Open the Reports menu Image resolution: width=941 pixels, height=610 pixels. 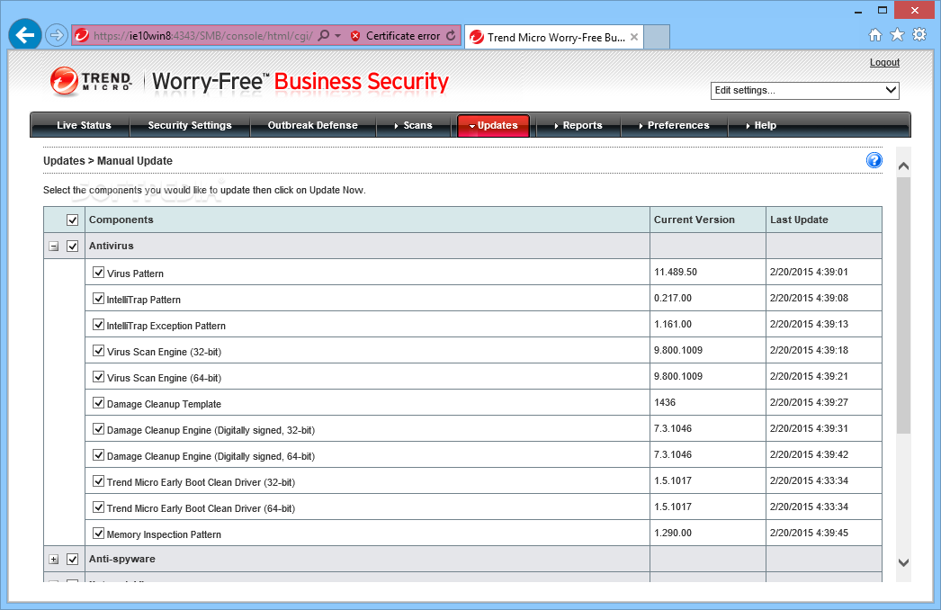tap(578, 125)
